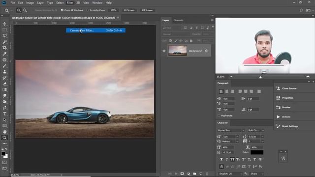315x177 pixels.
Task: Select the Hand tool
Action: point(4,132)
